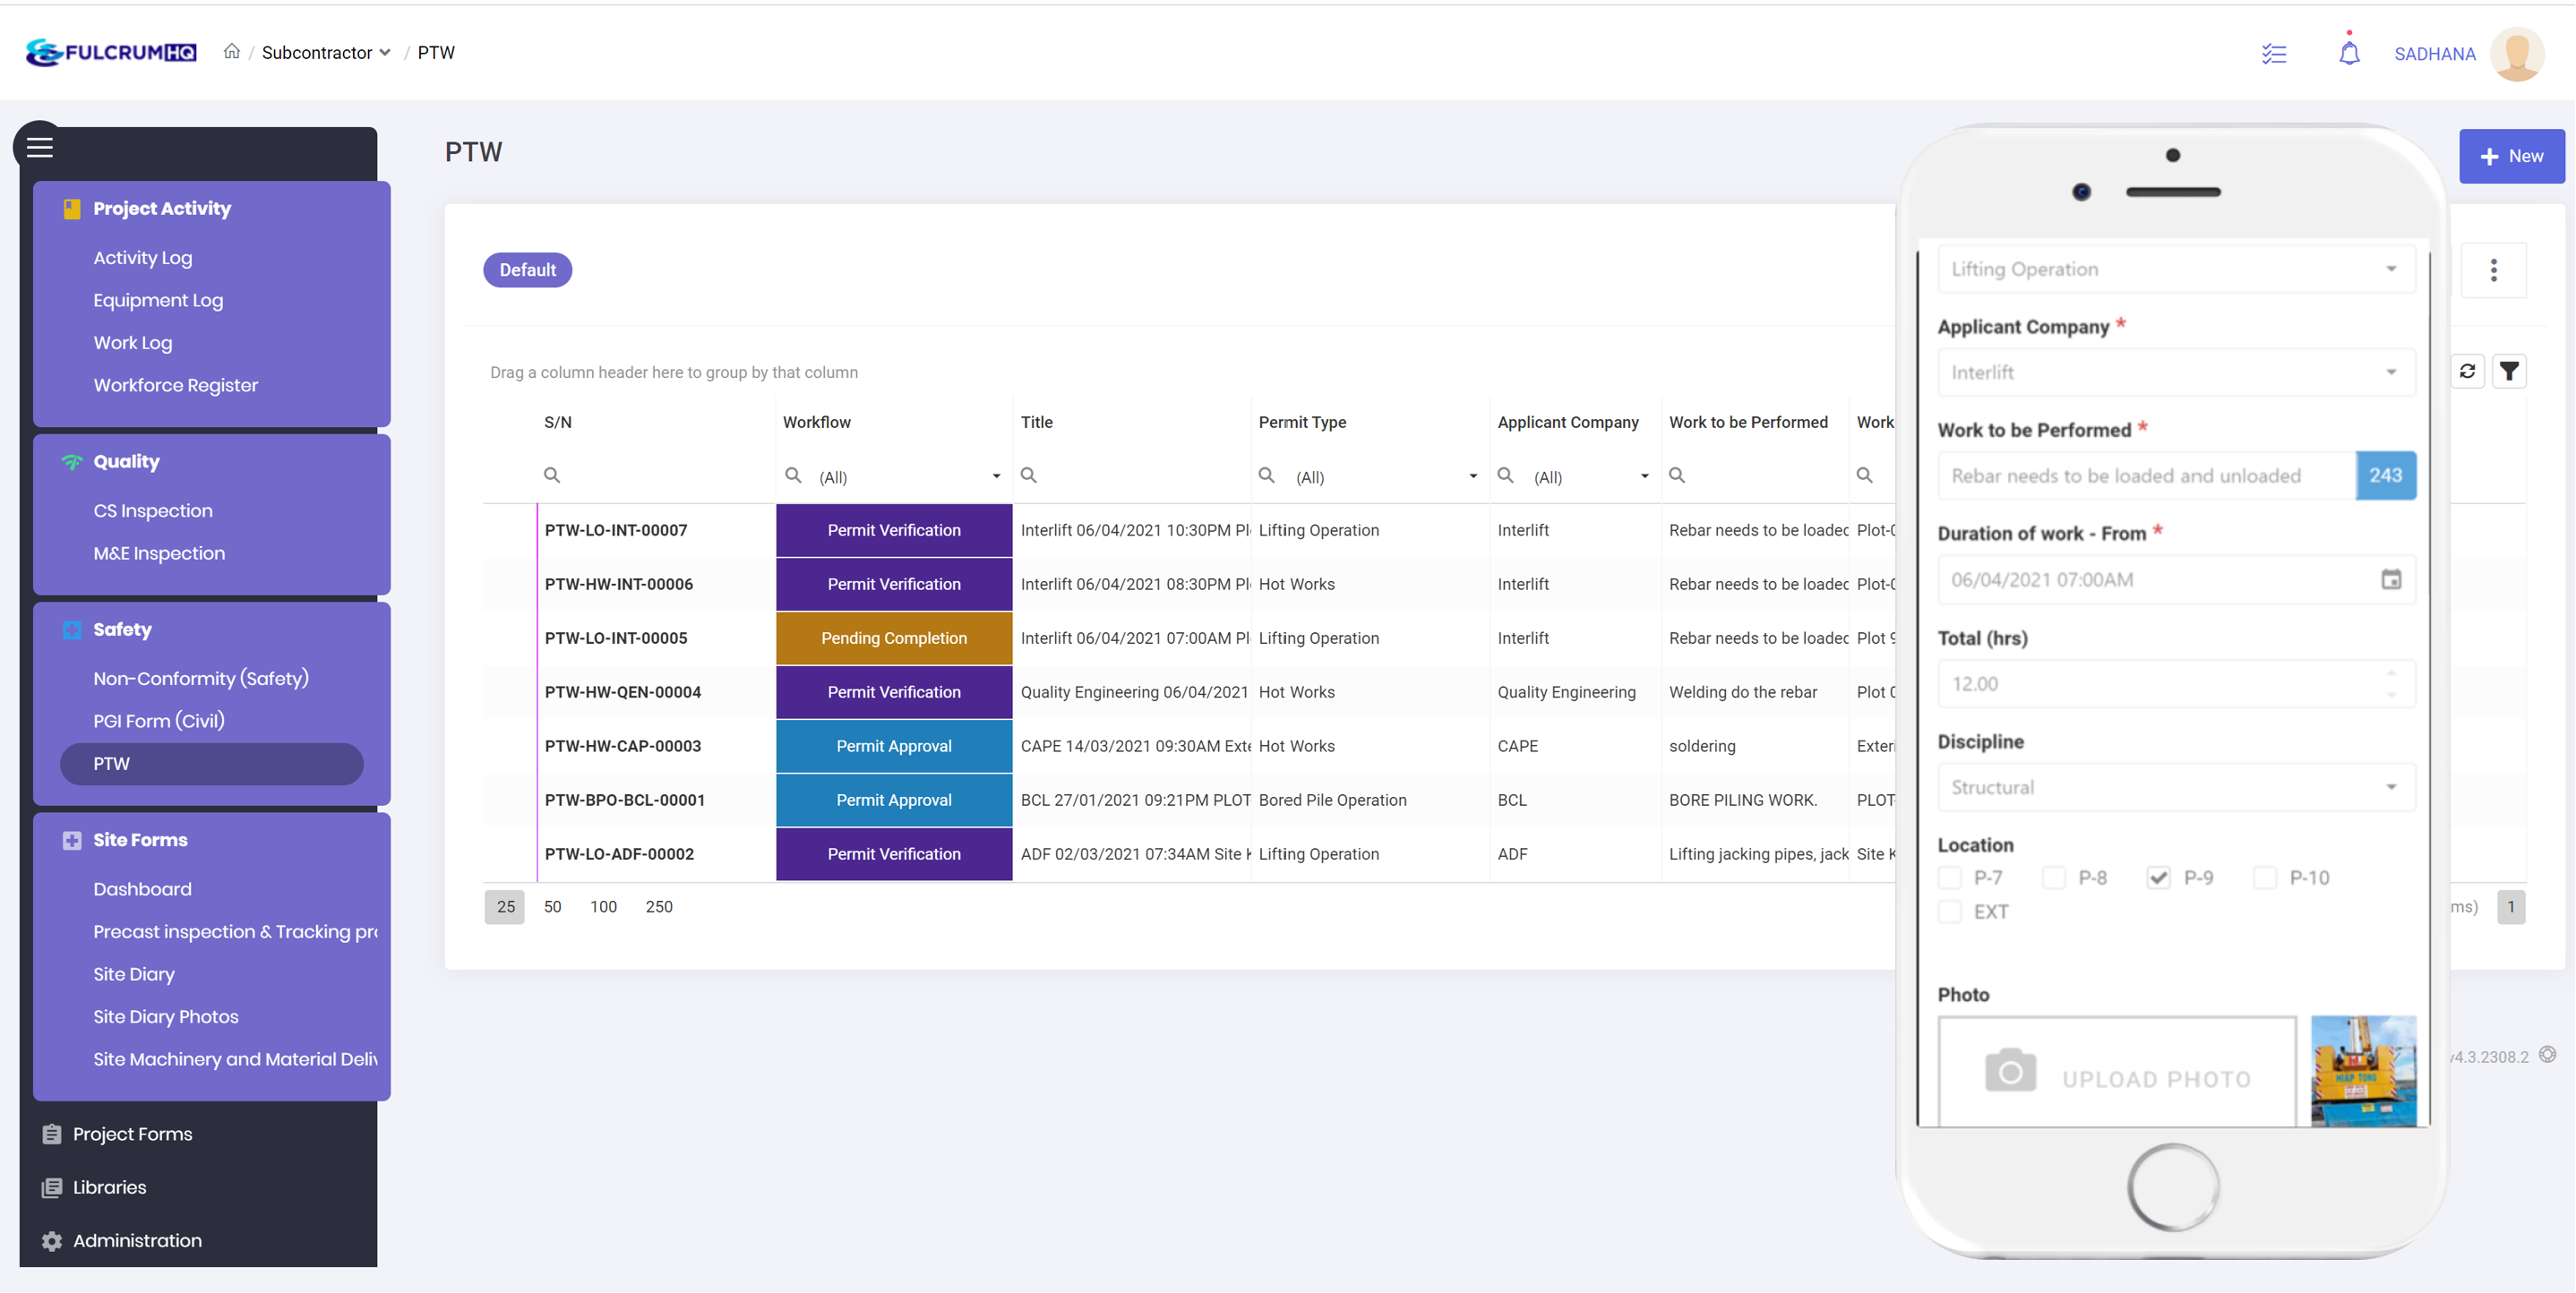The image size is (2576, 1293).
Task: Open record PTW-BPO-BCL-00001
Action: pos(625,800)
